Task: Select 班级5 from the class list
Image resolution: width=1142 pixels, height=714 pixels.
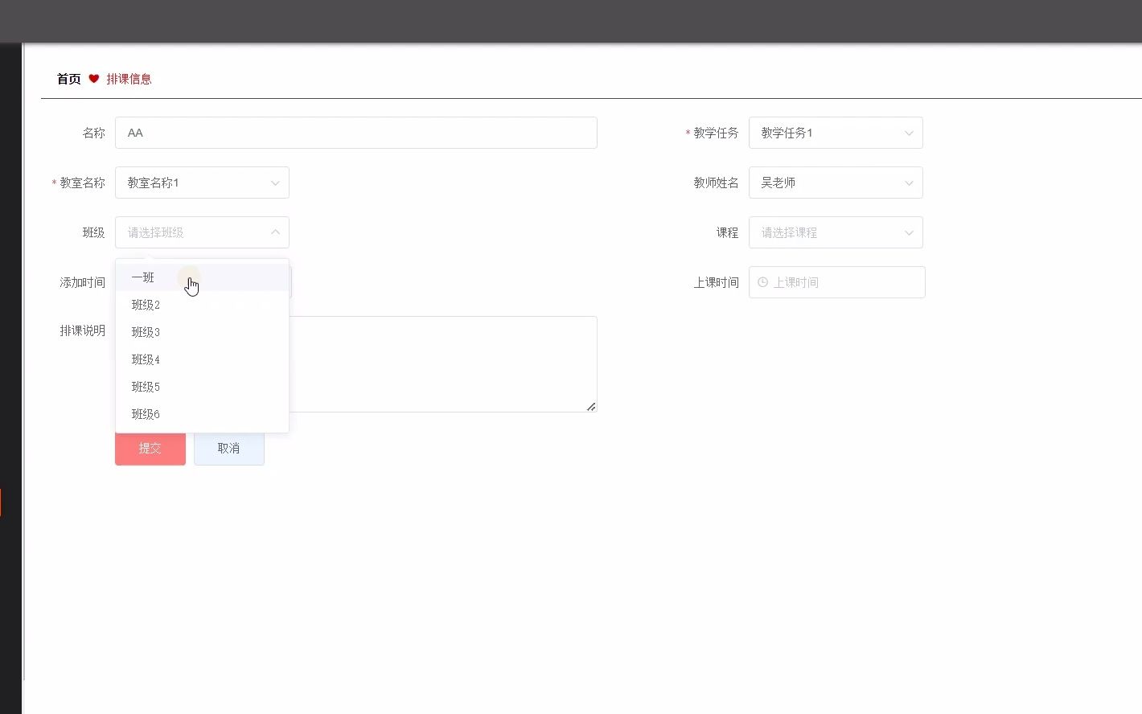Action: pyautogui.click(x=202, y=387)
